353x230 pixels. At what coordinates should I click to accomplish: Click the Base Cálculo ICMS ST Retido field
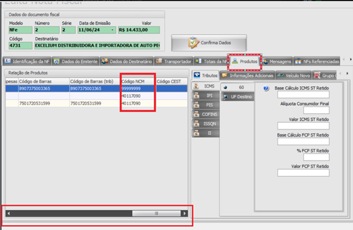tap(303, 95)
